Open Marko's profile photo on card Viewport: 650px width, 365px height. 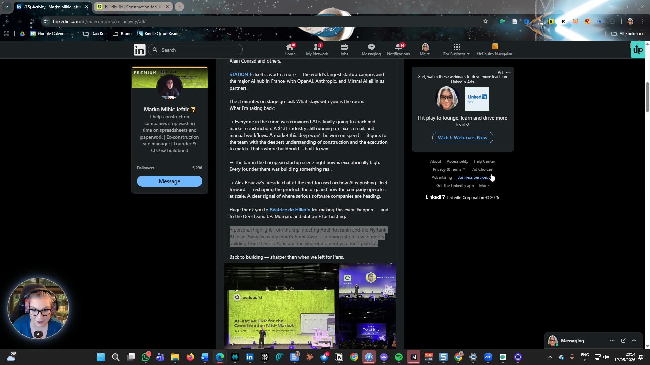(x=170, y=87)
